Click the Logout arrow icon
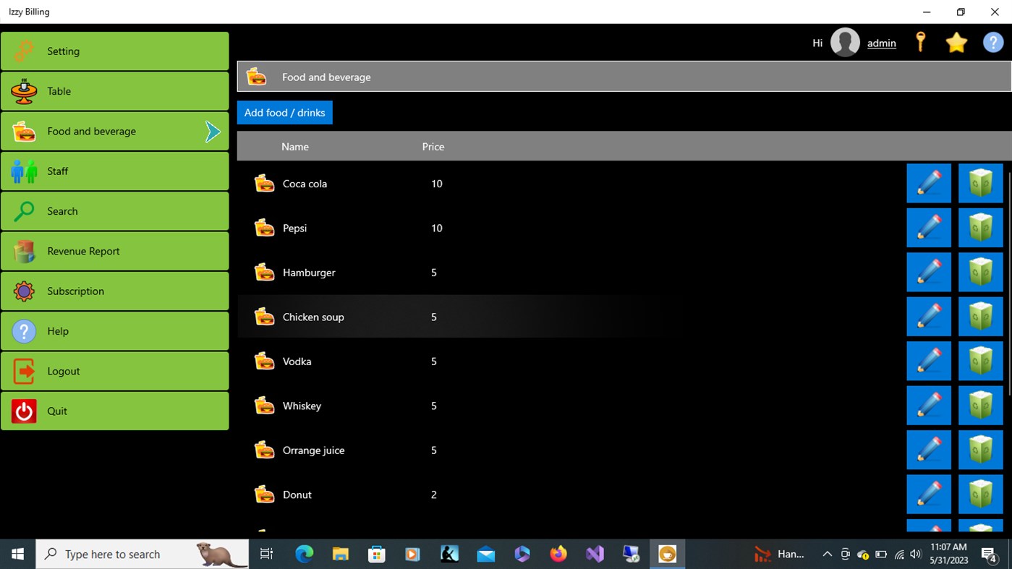1012x569 pixels. coord(24,371)
